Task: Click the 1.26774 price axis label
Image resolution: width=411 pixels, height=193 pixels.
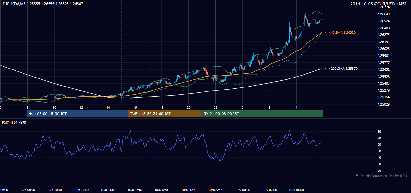Action: click(x=384, y=7)
